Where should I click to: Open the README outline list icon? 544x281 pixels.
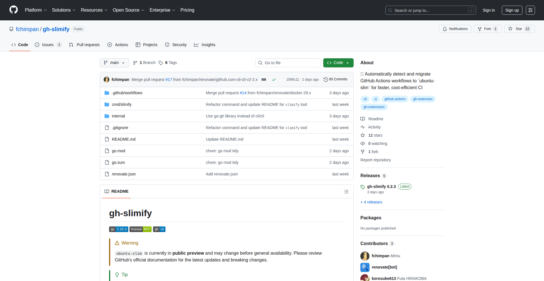pyautogui.click(x=346, y=191)
